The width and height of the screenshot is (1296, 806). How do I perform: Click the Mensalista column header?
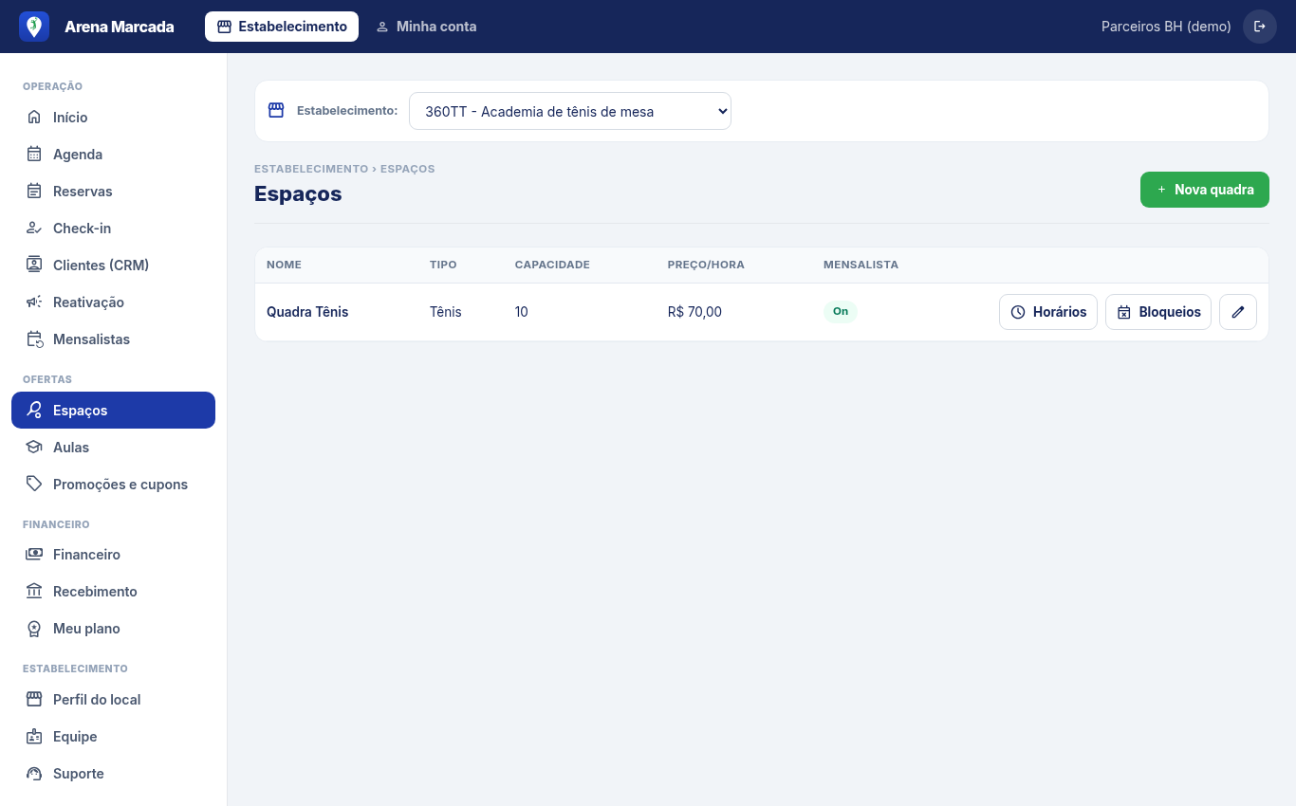[x=861, y=265]
